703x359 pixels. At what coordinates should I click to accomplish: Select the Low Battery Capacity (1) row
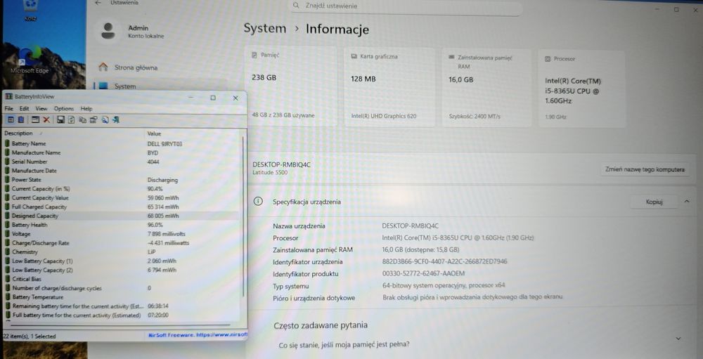tap(121, 261)
